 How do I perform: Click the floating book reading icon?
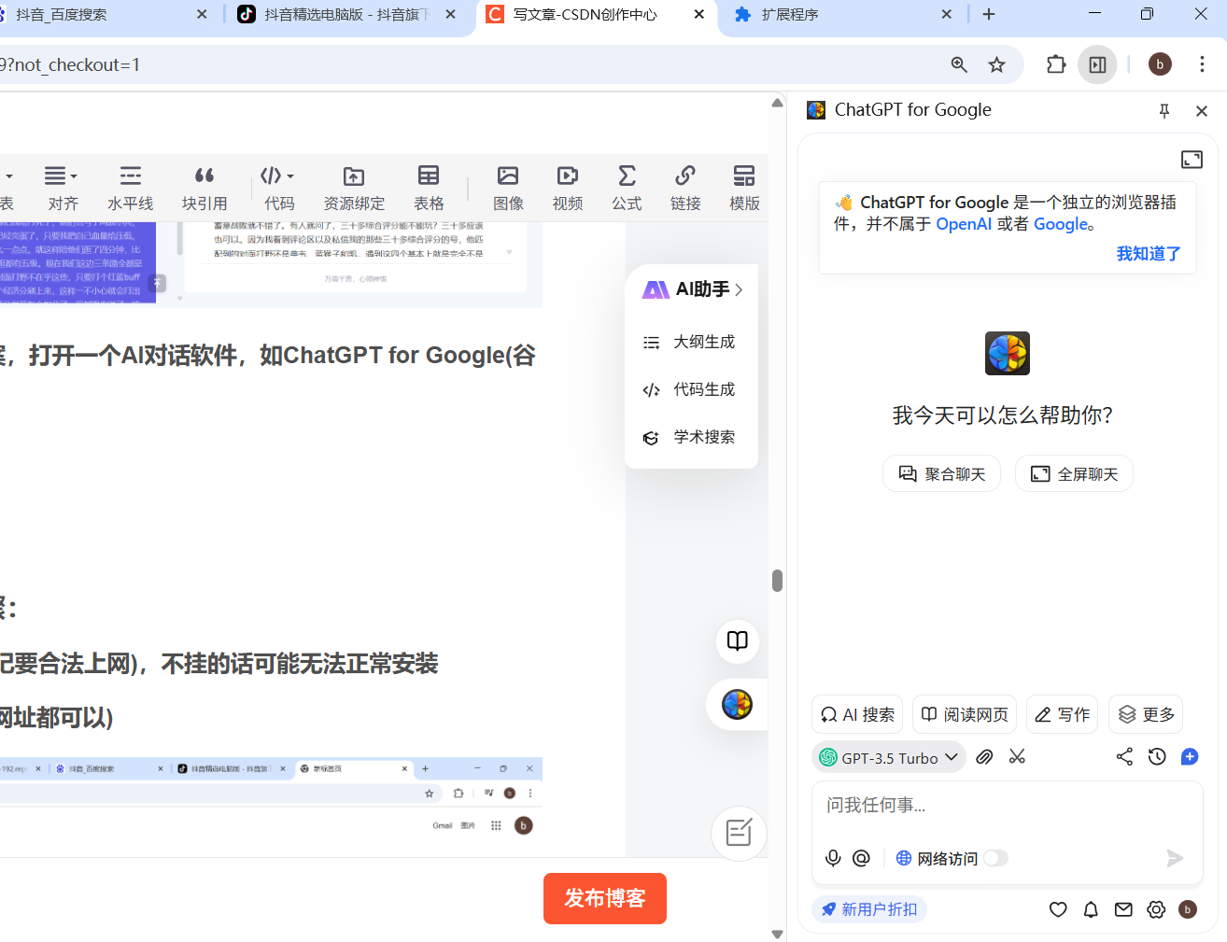[x=738, y=641]
